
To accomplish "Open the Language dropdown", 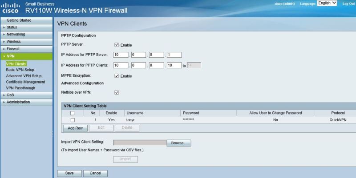I will [x=327, y=3].
